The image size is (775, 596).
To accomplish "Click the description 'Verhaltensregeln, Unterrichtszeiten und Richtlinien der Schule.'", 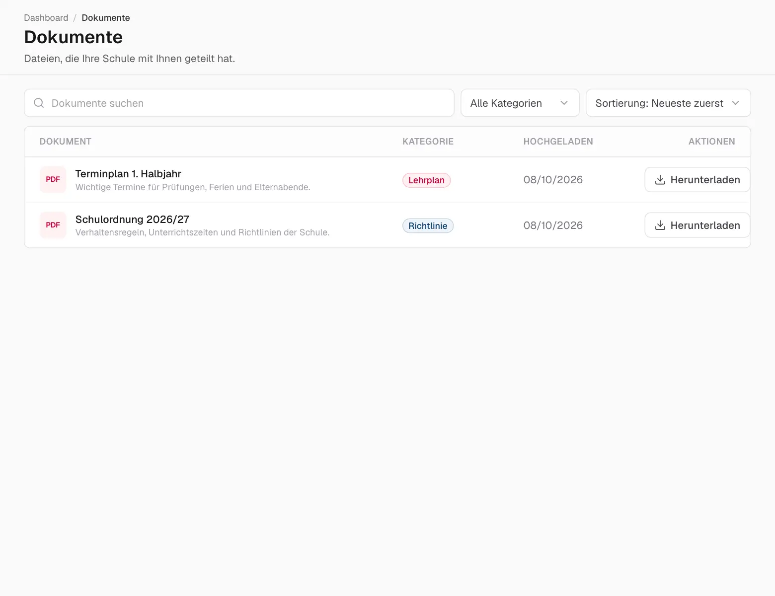I will pos(202,232).
